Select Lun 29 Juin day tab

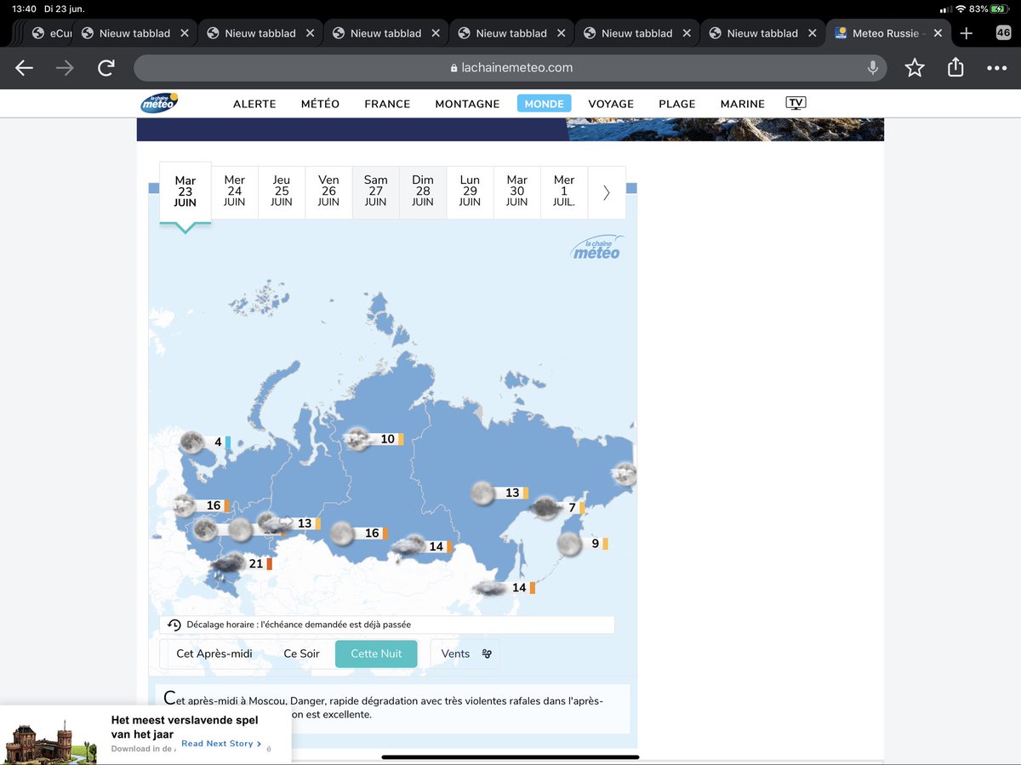[470, 191]
